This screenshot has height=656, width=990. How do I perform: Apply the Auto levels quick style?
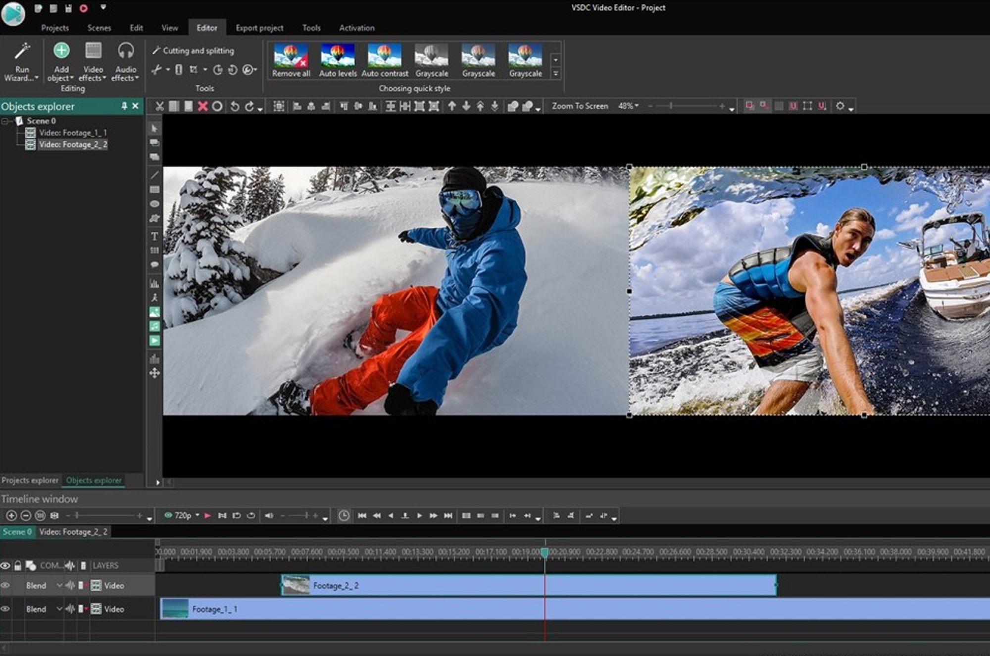click(338, 60)
